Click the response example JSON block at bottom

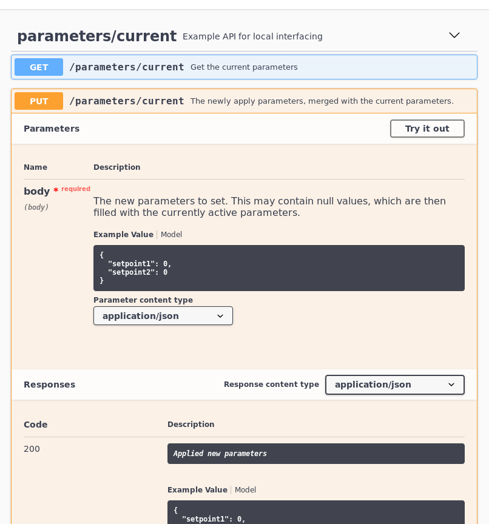(316, 512)
